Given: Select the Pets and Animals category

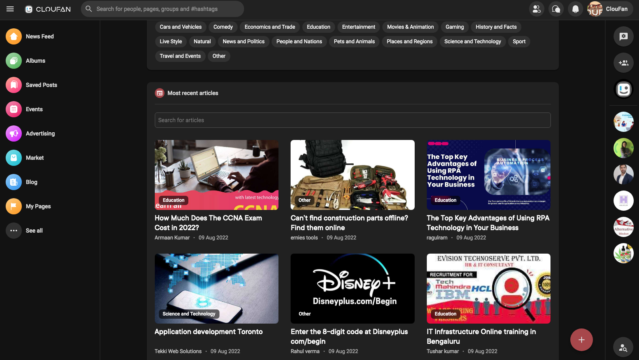Looking at the screenshot, I should [354, 42].
